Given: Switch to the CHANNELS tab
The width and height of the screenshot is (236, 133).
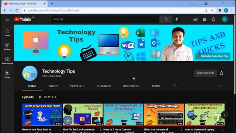Looking at the screenshot, I should tap(104, 86).
